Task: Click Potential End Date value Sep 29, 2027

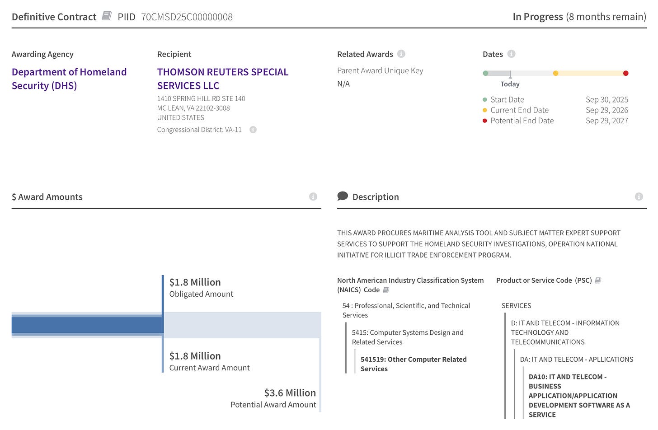Action: (x=607, y=121)
